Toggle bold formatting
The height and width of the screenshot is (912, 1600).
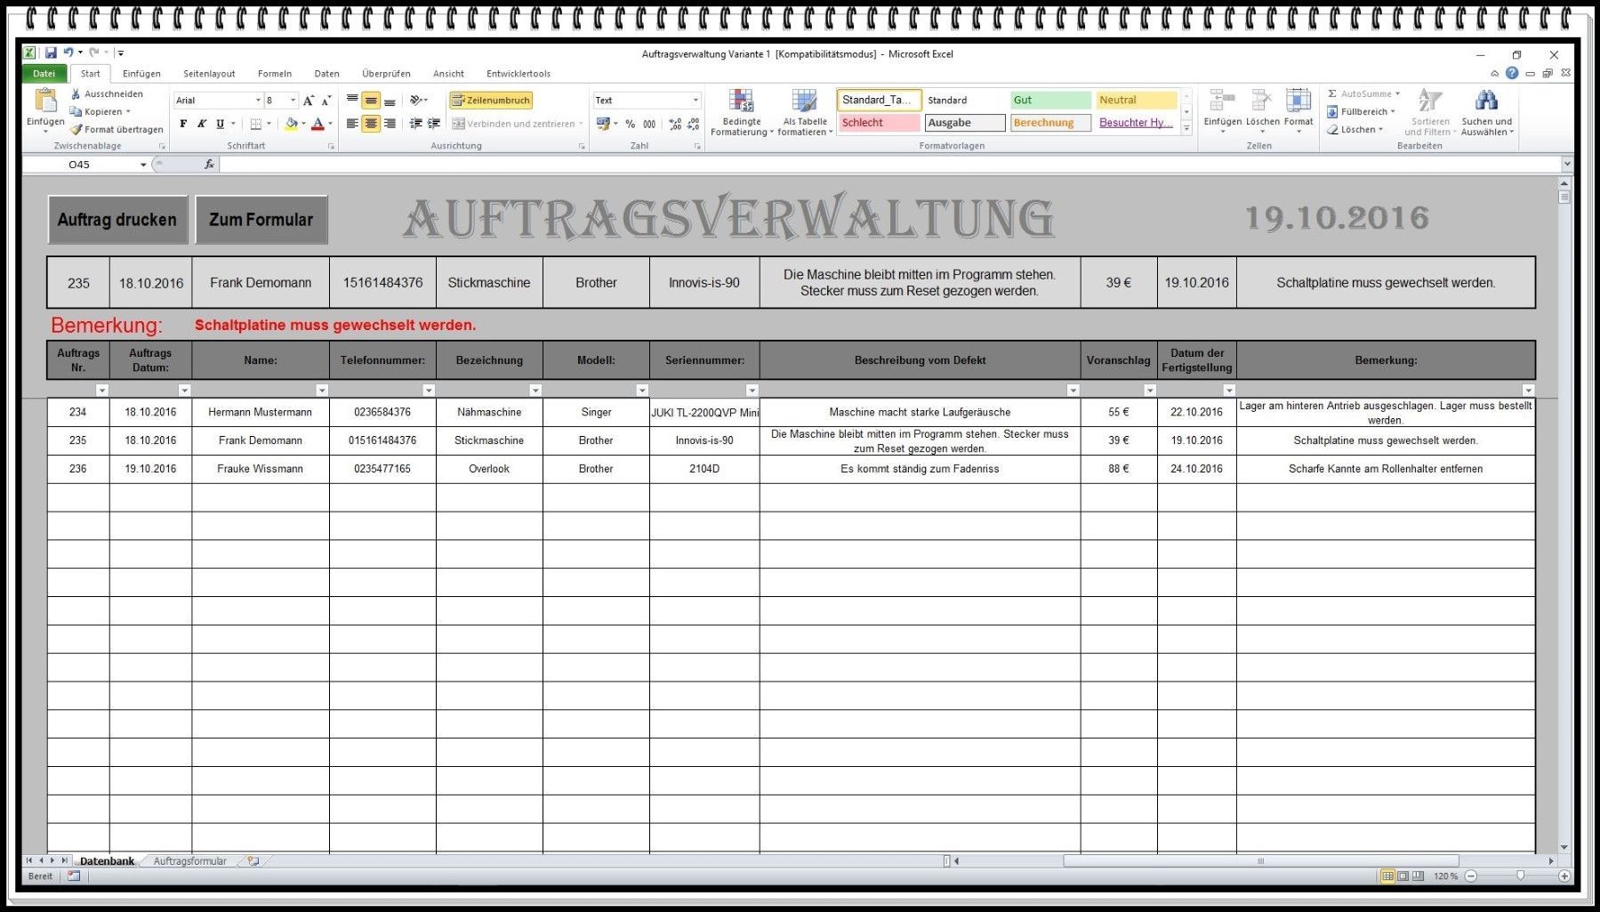pyautogui.click(x=183, y=124)
